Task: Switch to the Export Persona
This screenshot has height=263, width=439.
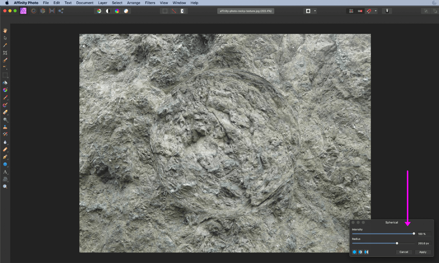Action: (61, 11)
